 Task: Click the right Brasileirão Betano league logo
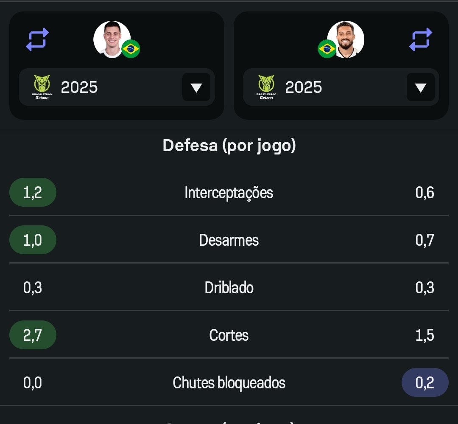click(266, 87)
